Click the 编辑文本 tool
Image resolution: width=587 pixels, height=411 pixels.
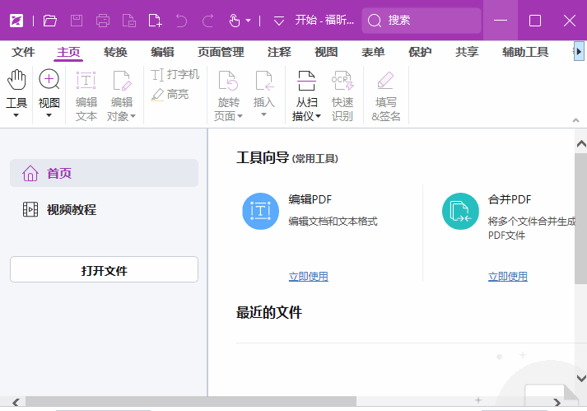tap(86, 96)
